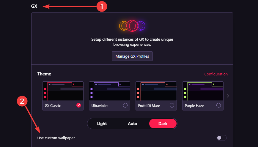Switch to Auto mode

[x=133, y=124]
